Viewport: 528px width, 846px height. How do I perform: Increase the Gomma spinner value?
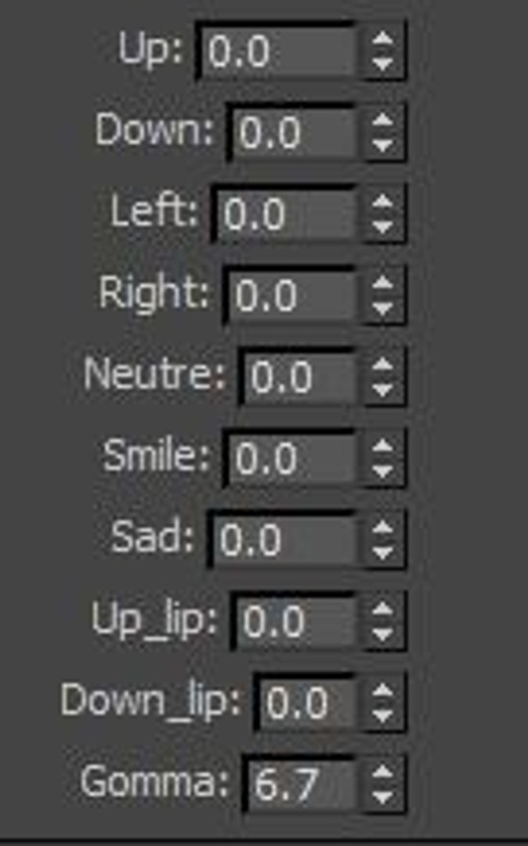click(382, 772)
